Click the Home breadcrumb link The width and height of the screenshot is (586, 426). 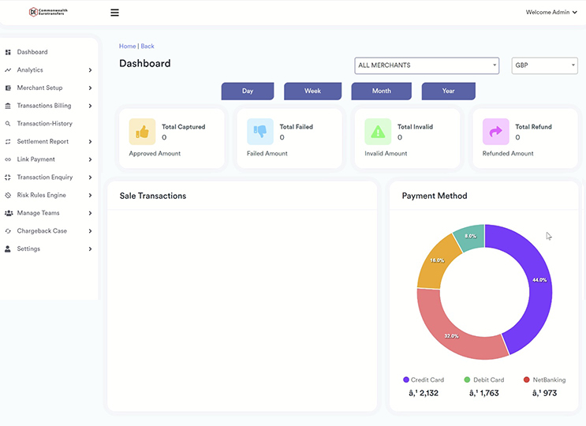coord(127,47)
